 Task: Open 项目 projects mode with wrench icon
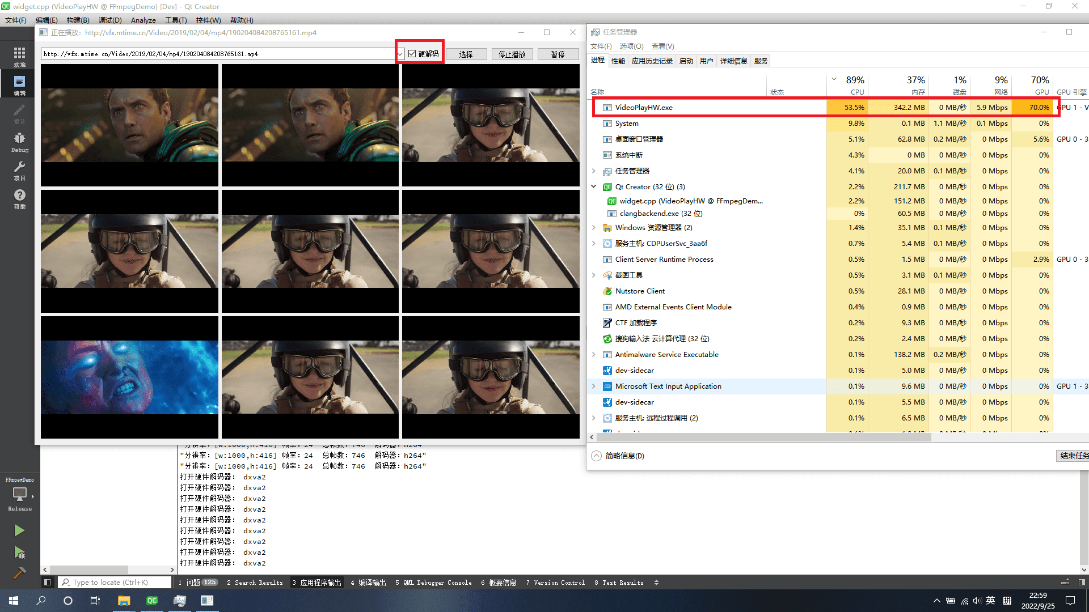(x=19, y=170)
